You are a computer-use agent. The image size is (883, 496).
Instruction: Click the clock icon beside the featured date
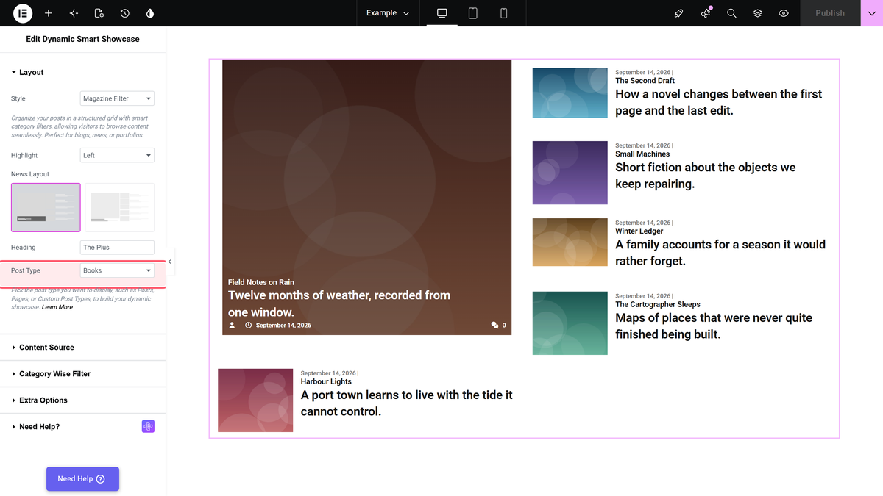click(x=249, y=325)
